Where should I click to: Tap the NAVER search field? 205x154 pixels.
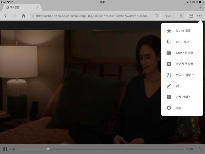[x=170, y=16]
